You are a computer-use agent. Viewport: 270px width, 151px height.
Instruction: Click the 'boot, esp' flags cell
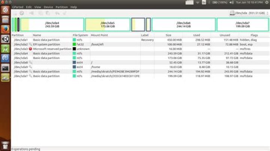coord(246,44)
